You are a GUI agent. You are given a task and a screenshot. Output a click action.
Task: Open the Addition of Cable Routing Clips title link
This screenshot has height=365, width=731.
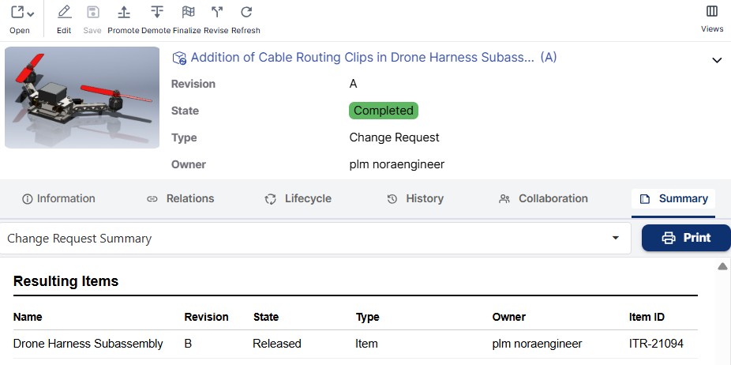[x=362, y=58]
